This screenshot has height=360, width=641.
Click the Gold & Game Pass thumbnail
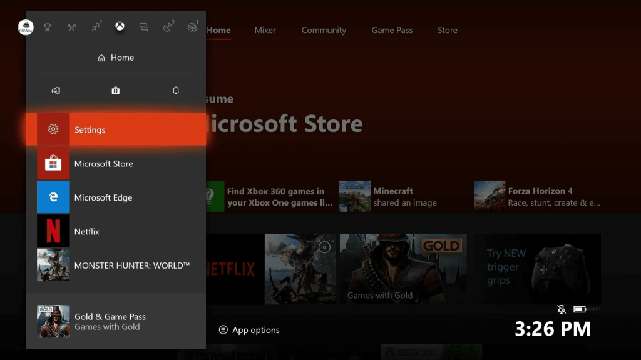pos(53,322)
